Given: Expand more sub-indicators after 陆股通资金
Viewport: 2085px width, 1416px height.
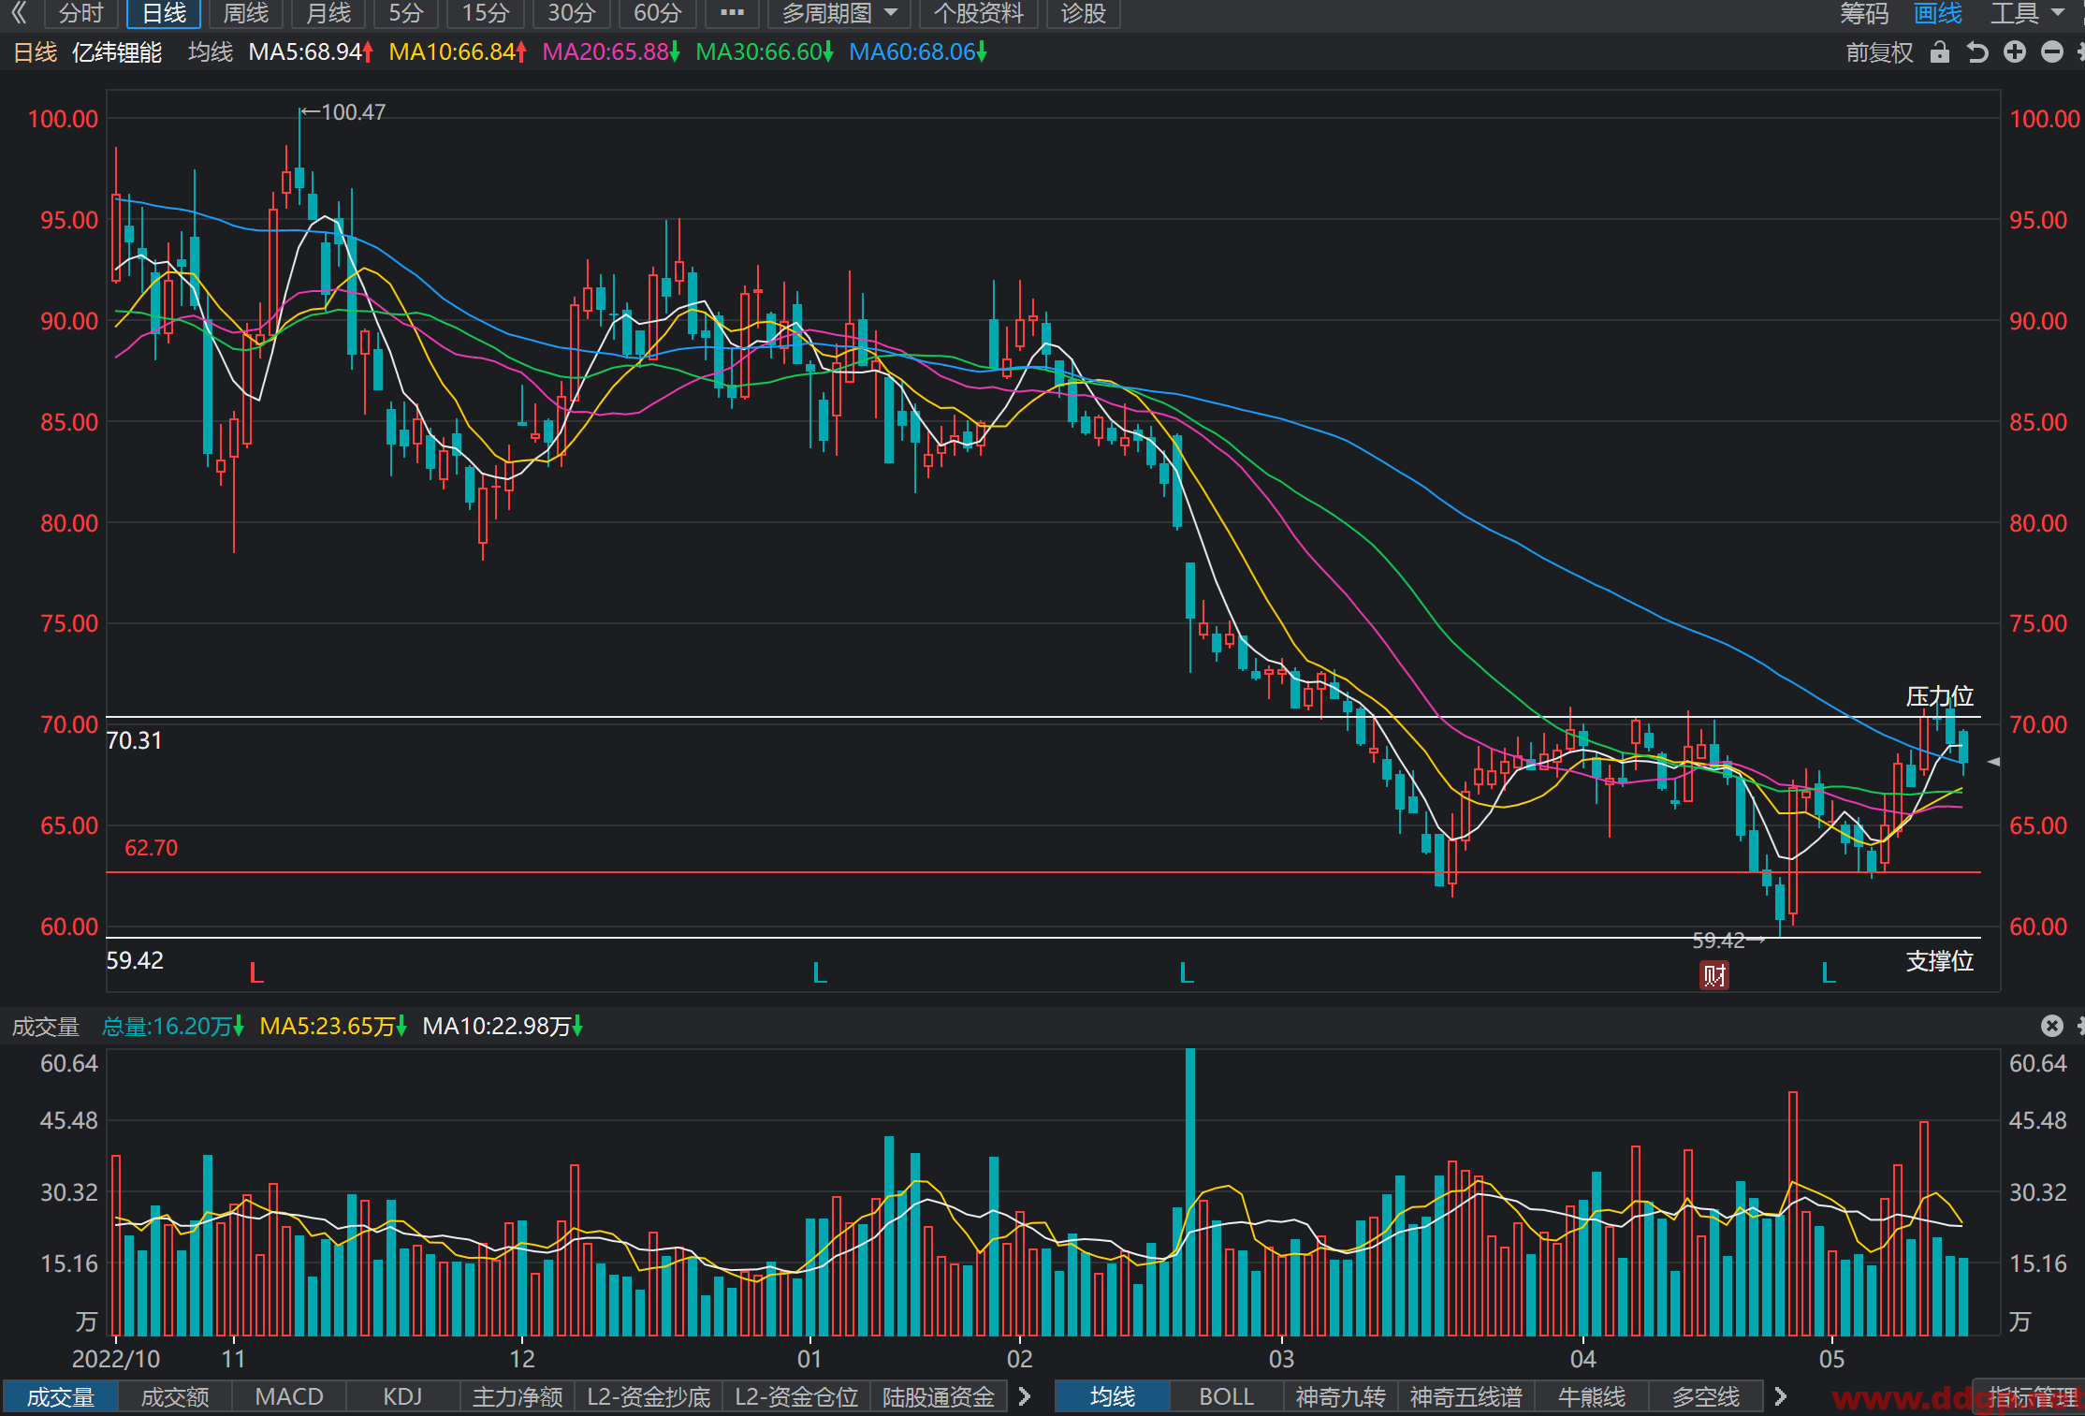Looking at the screenshot, I should 1024,1396.
